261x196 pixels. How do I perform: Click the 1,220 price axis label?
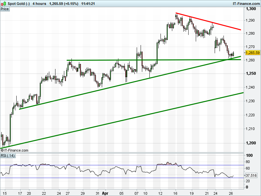point(250,115)
